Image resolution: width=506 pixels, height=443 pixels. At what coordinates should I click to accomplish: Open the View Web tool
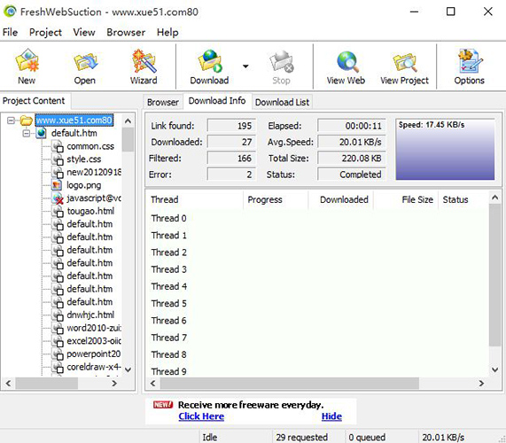[346, 66]
